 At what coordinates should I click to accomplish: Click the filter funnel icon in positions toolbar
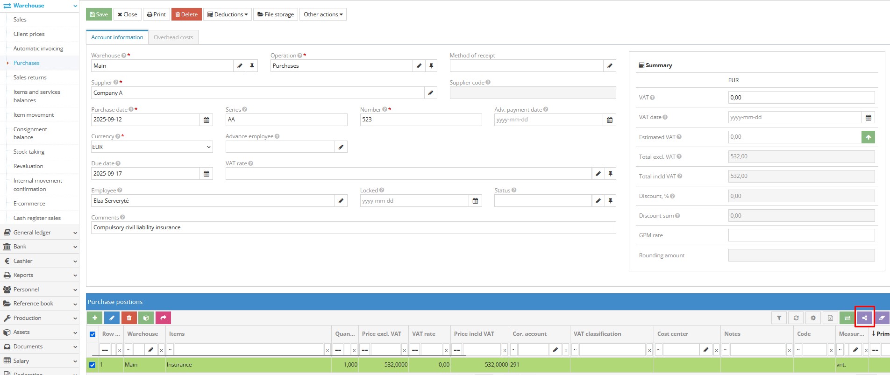[779, 318]
